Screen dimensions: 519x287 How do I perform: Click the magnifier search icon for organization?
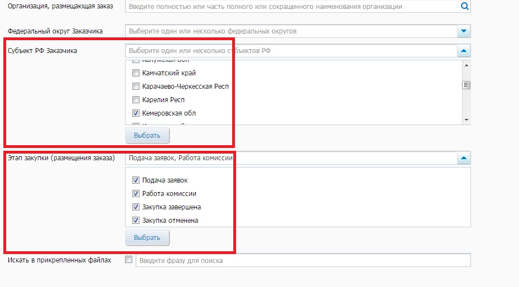[x=464, y=6]
